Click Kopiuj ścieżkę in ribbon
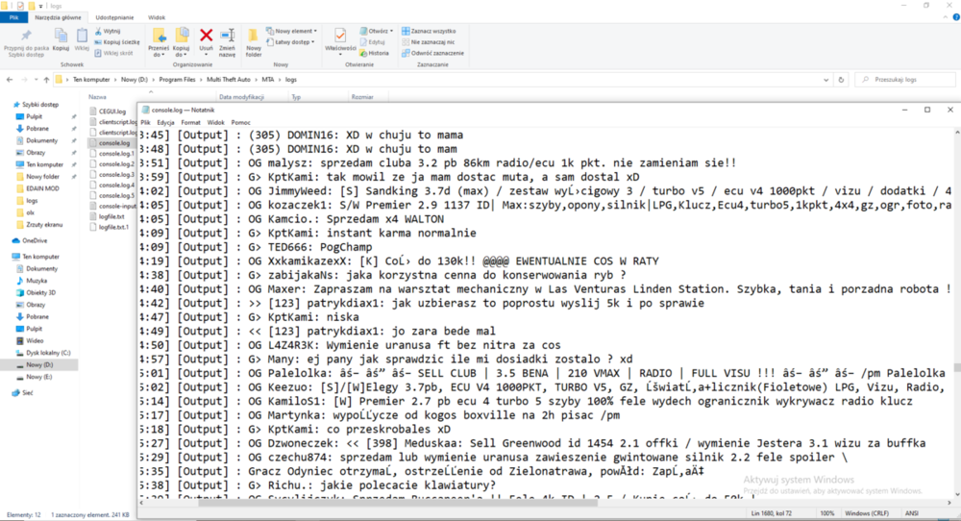The width and height of the screenshot is (961, 521). coord(116,41)
